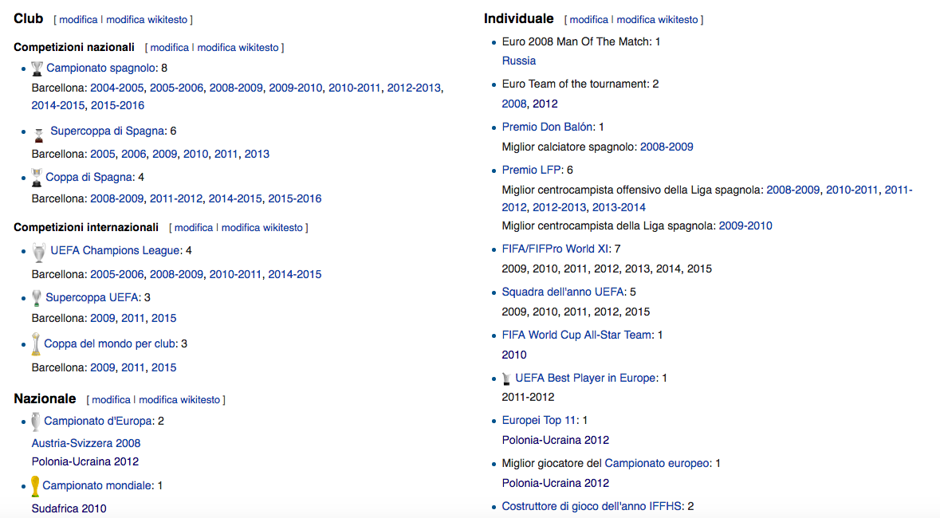940x518 pixels.
Task: Open 'modifica wikitesto' for Competizioni nazionali
Action: [x=238, y=48]
